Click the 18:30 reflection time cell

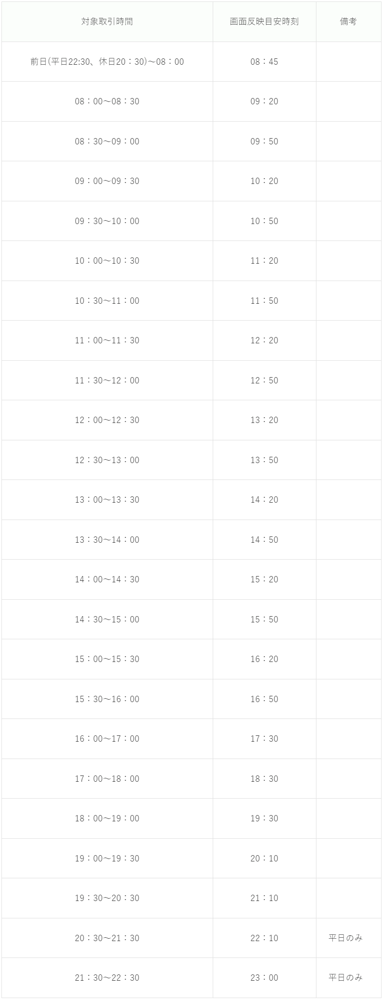pos(264,779)
